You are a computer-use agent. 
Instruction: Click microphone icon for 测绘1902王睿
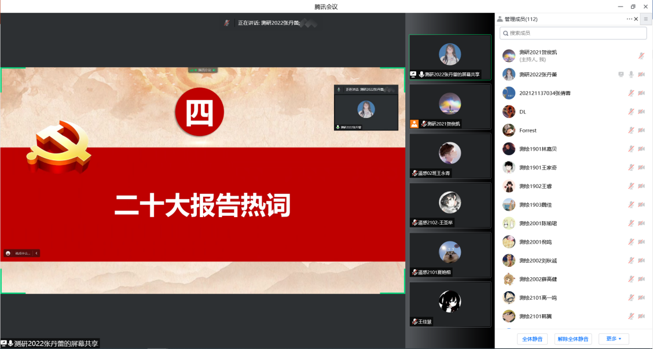632,186
